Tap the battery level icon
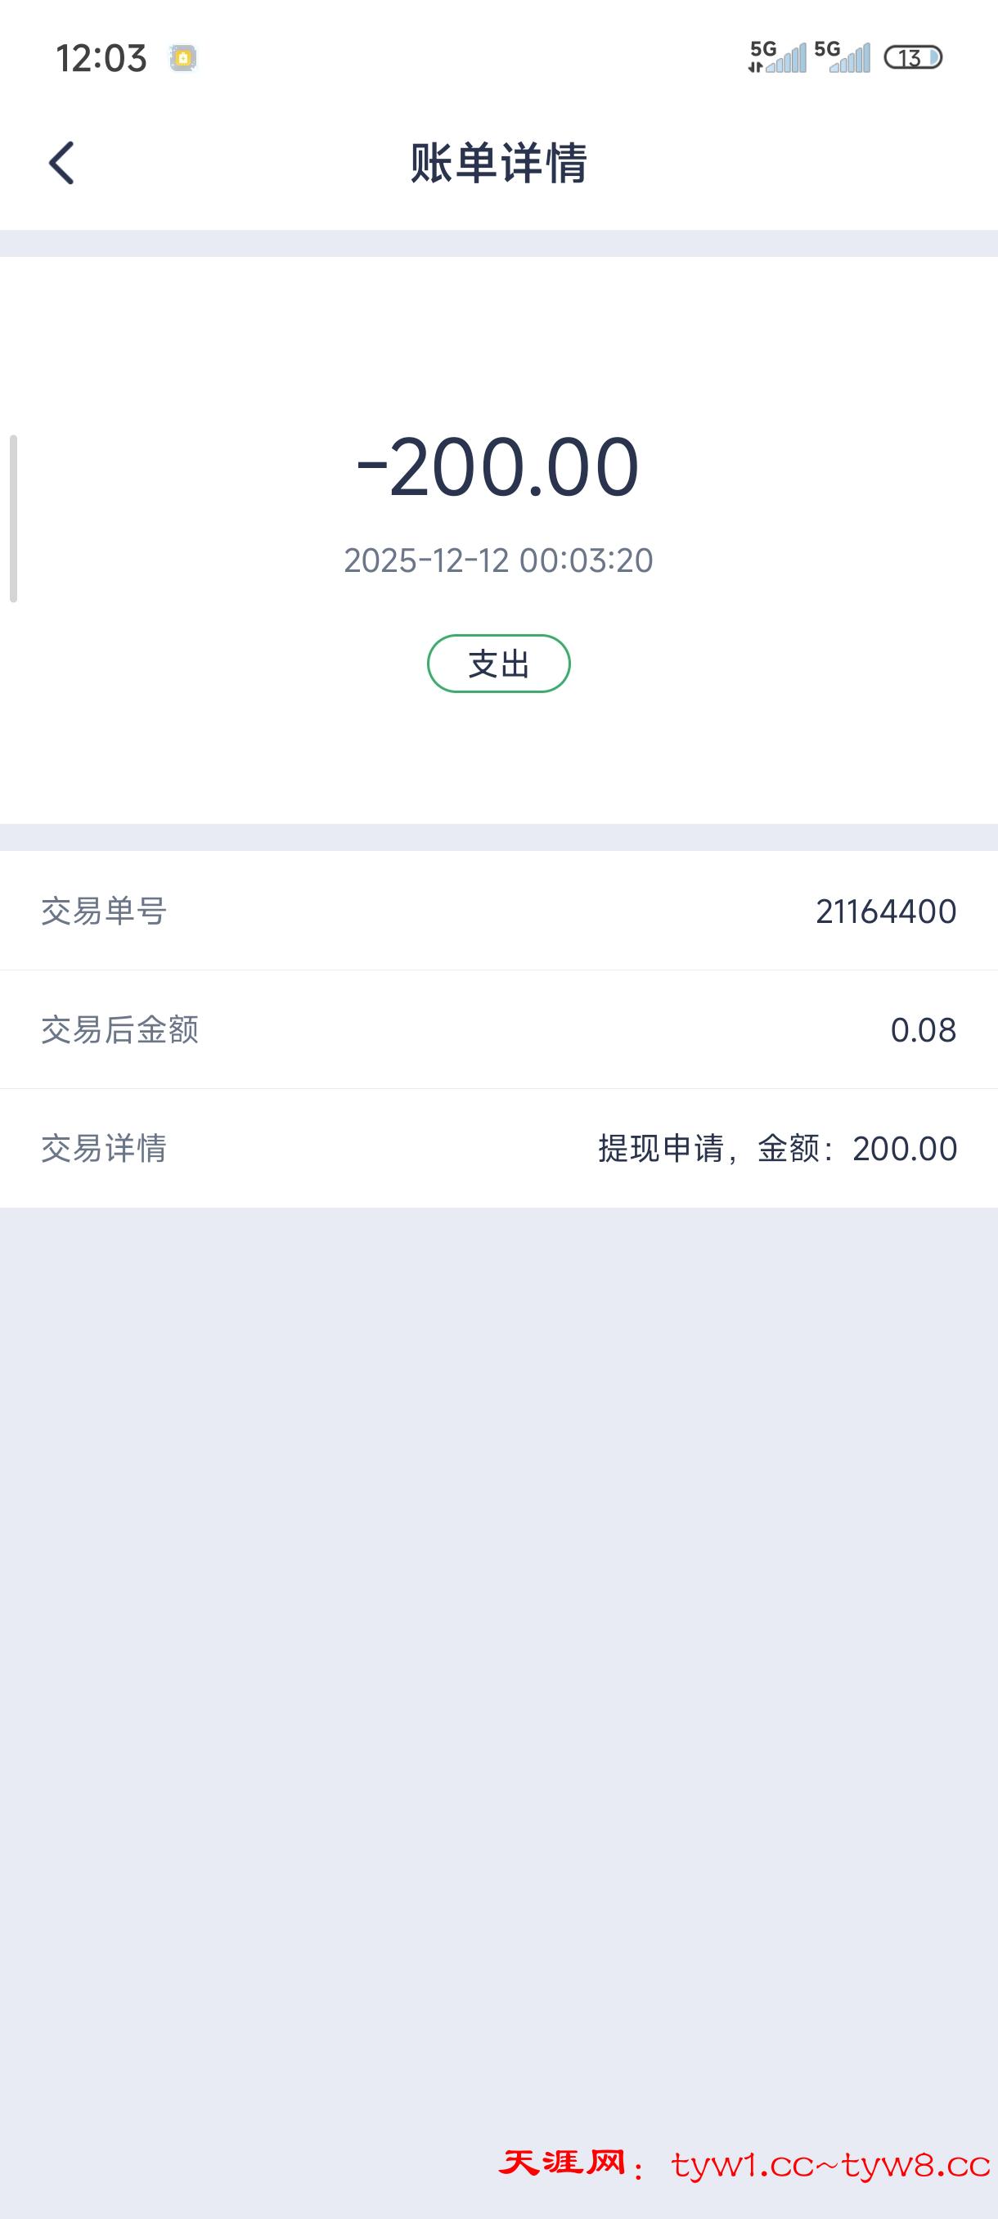 912,58
